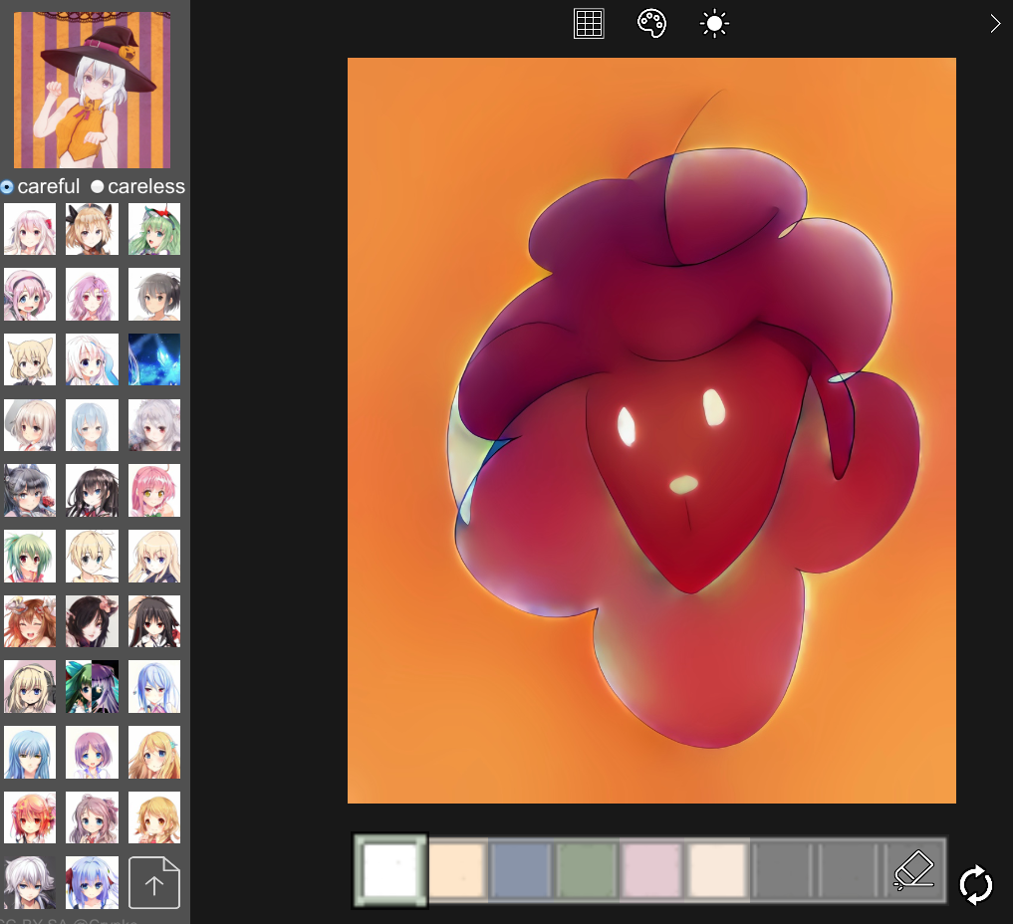The image size is (1013, 924).
Task: Choose the white-haired character in bottom row
Action: [x=30, y=882]
